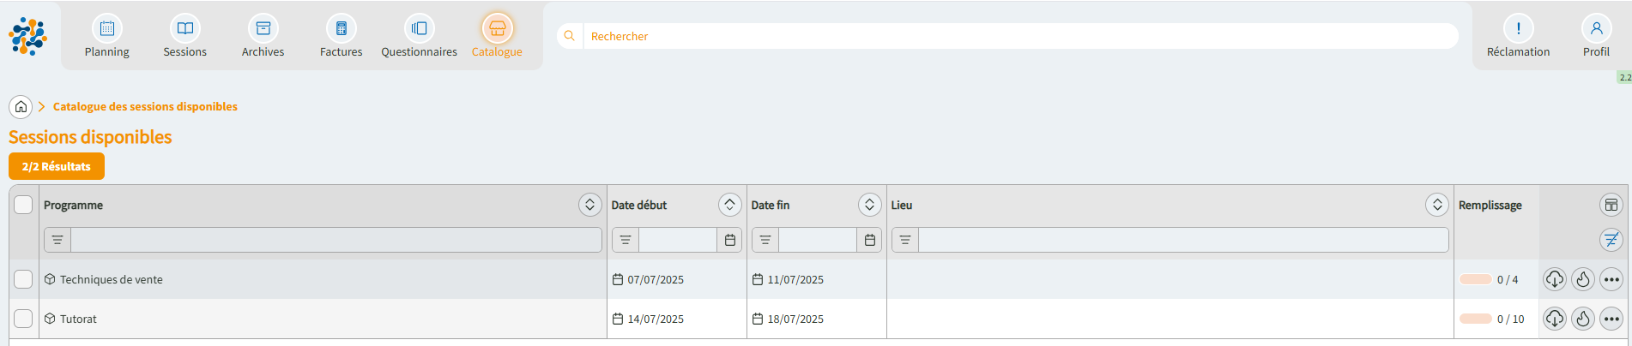This screenshot has height=346, width=1632.
Task: Click the 2/2 Résultats button
Action: click(x=57, y=166)
